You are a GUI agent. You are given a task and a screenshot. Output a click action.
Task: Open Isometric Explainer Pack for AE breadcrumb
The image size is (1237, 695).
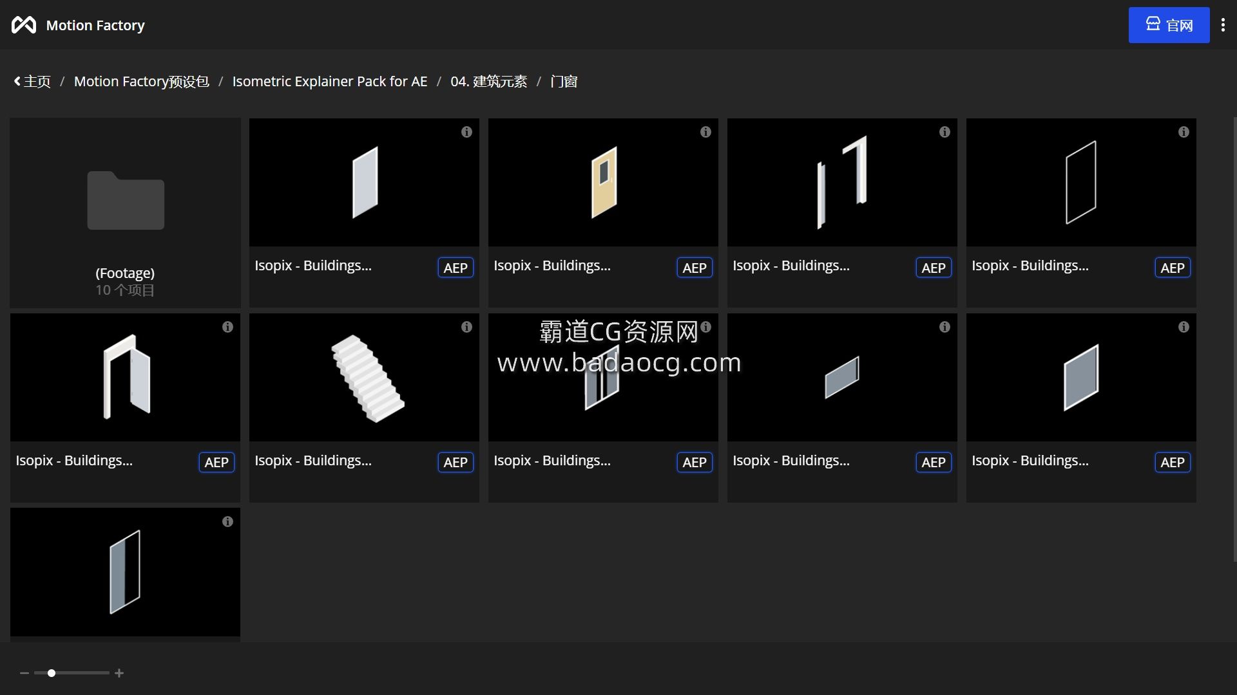[330, 82]
